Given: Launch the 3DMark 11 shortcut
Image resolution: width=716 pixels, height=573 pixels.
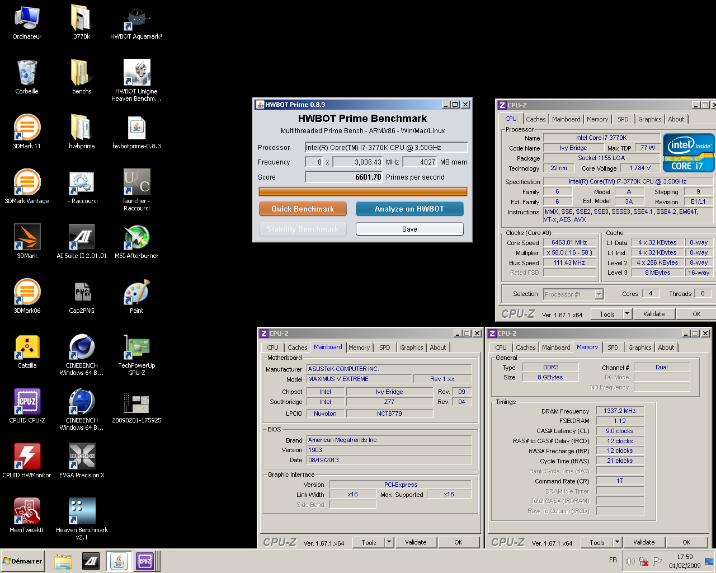Looking at the screenshot, I should pyautogui.click(x=27, y=132).
